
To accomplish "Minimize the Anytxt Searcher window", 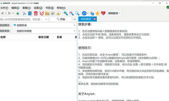I will (x=153, y=3).
